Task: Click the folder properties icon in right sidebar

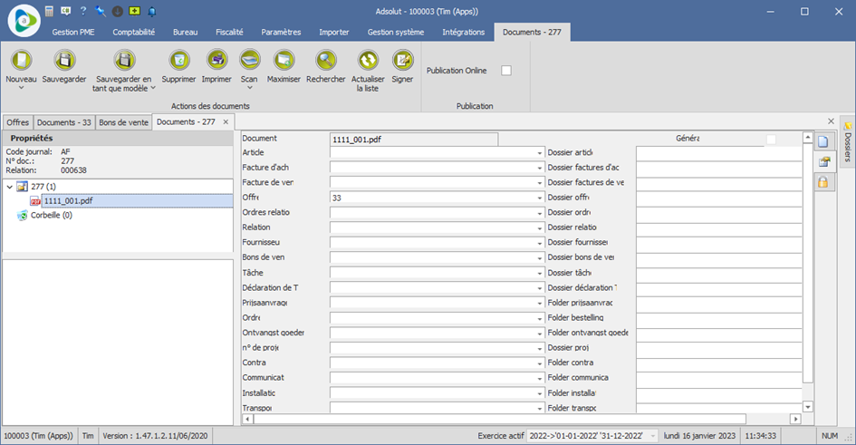Action: 822,161
